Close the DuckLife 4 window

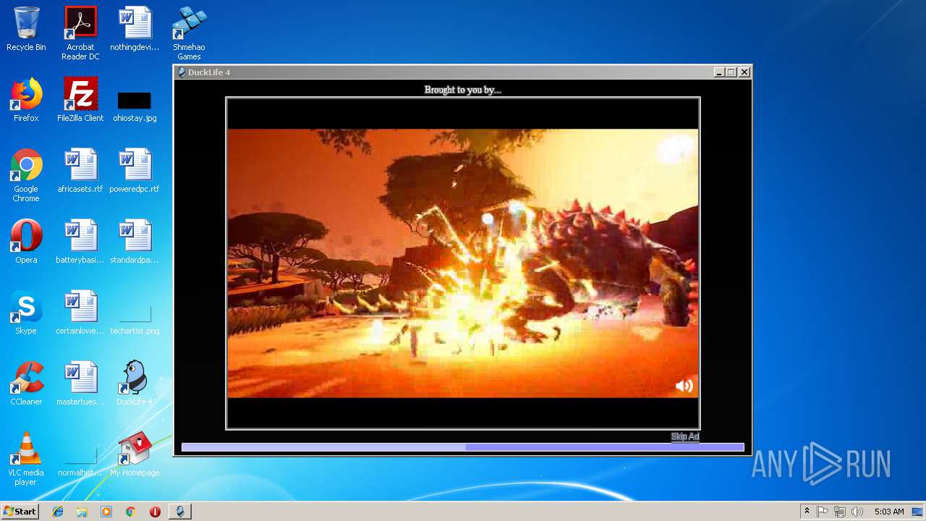click(x=744, y=72)
